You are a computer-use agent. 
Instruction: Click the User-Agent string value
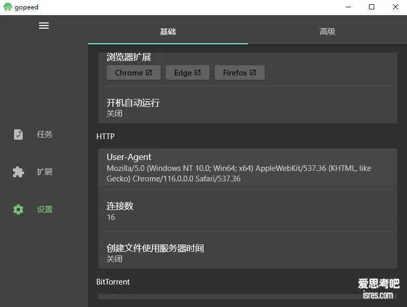239,174
